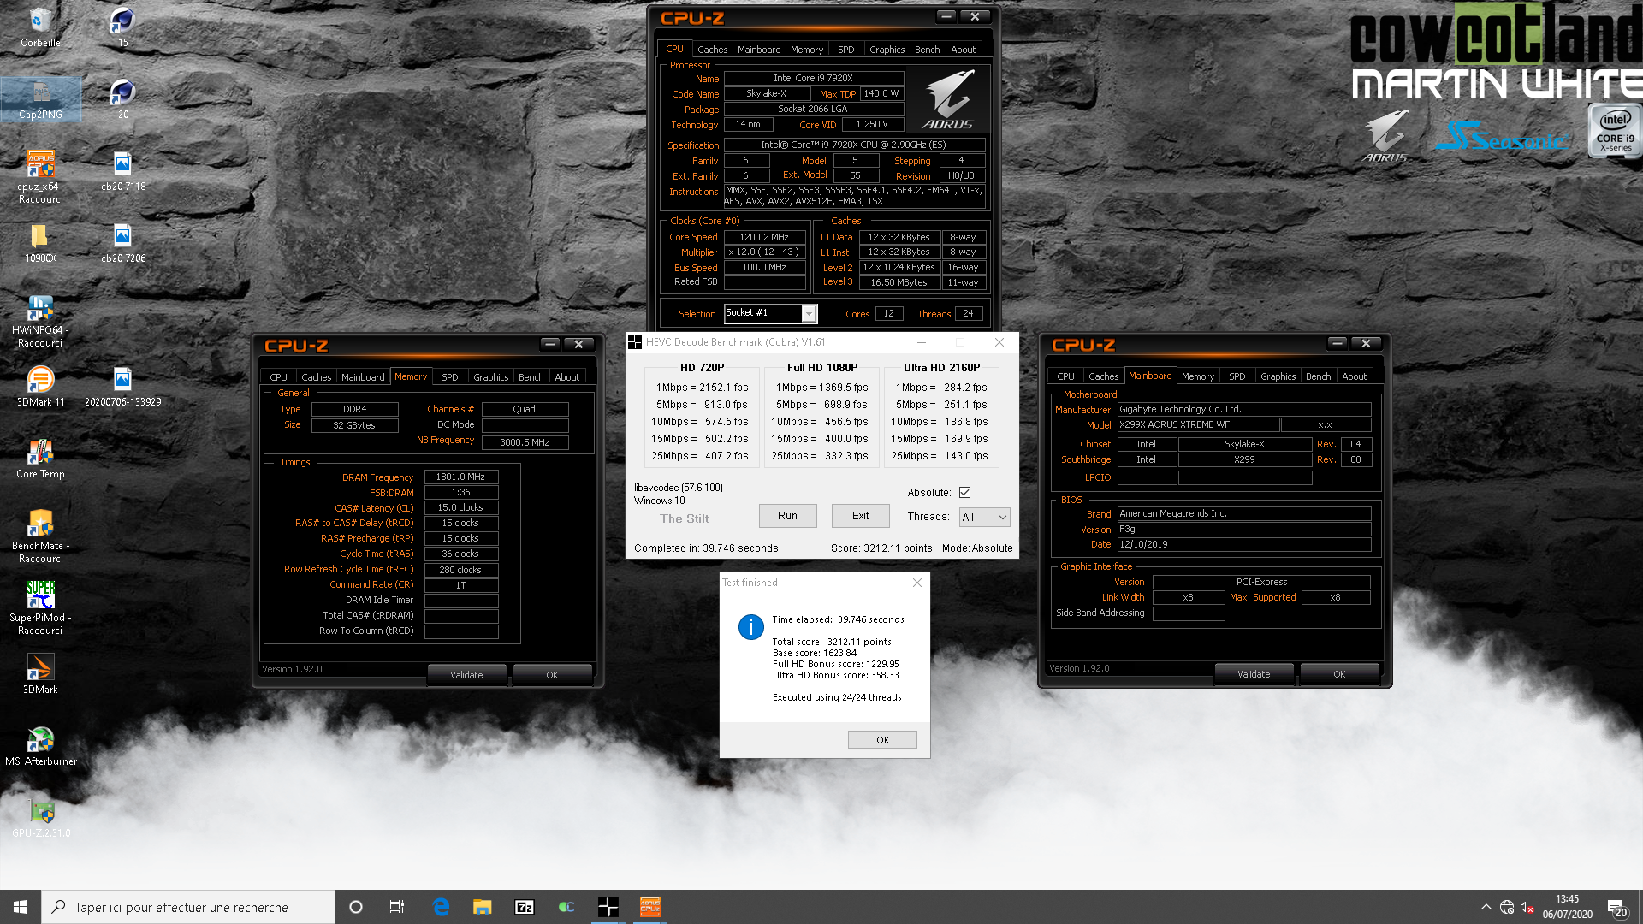Click the taskbar search box
This screenshot has width=1643, height=924.
click(x=188, y=907)
